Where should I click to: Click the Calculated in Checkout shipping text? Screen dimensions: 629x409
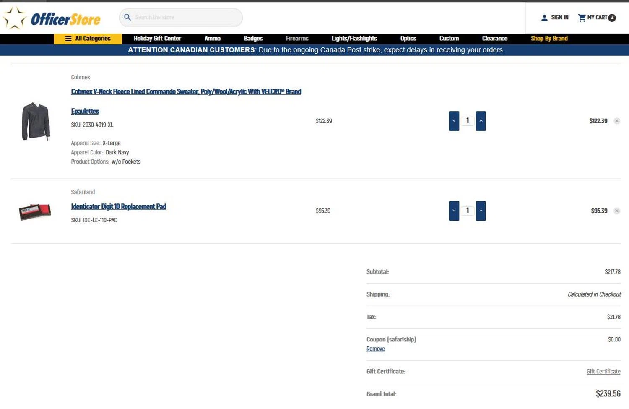594,294
